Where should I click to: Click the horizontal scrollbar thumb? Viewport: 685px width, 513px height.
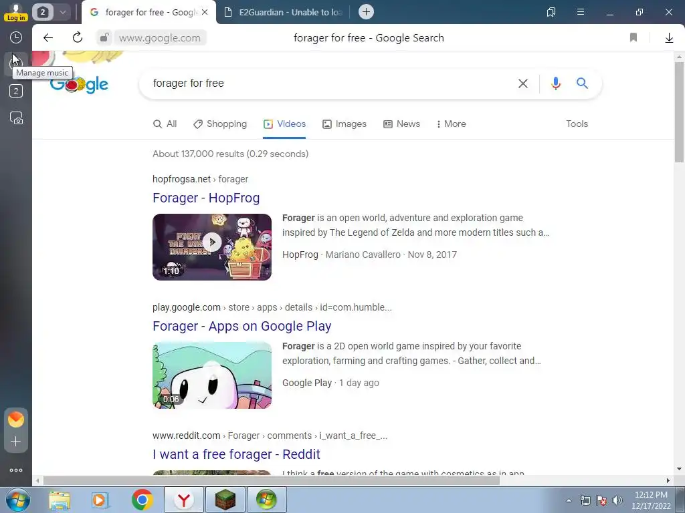pos(272,481)
